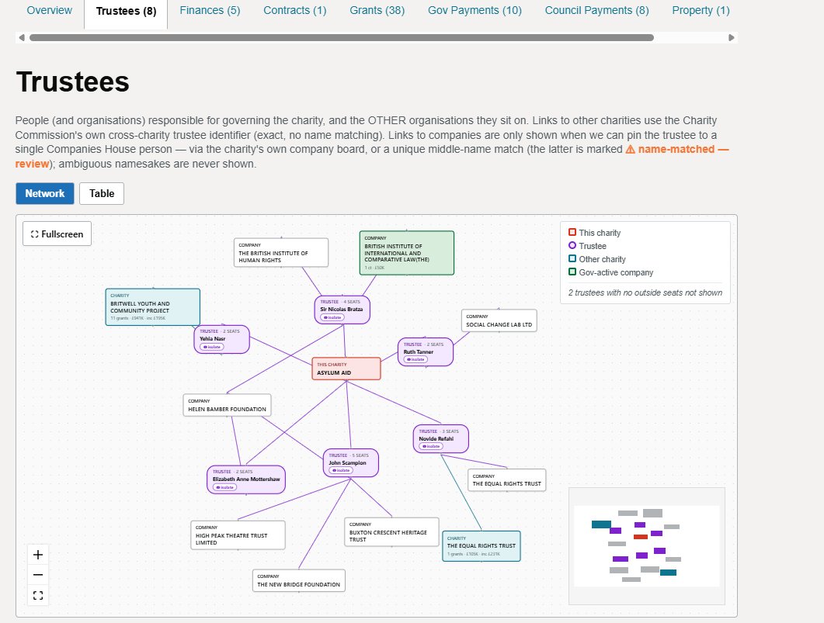The height and width of the screenshot is (623, 824).
Task: Open the Property (1) tab
Action: pyautogui.click(x=701, y=11)
